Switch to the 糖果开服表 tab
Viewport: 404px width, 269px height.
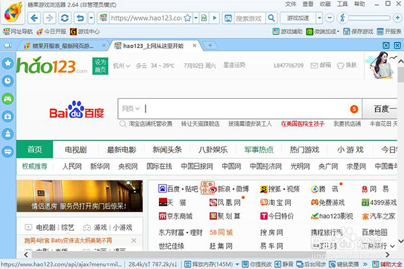[57, 45]
